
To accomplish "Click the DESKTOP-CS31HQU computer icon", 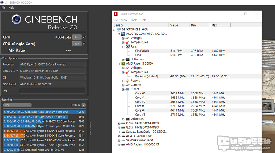I will click(x=119, y=29).
